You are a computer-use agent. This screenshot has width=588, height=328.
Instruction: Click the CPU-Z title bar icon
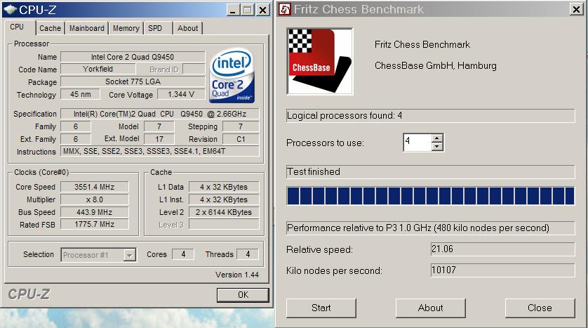point(11,9)
